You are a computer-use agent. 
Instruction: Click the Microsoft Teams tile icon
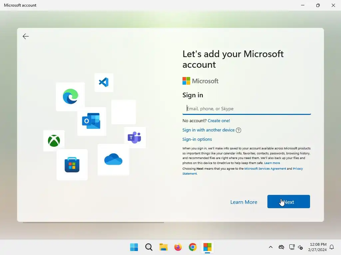coord(135,137)
